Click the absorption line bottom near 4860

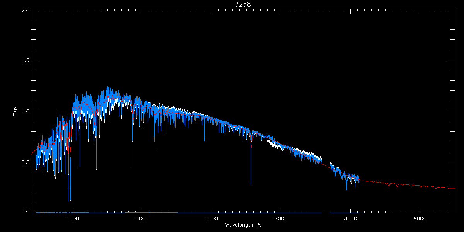[133, 167]
